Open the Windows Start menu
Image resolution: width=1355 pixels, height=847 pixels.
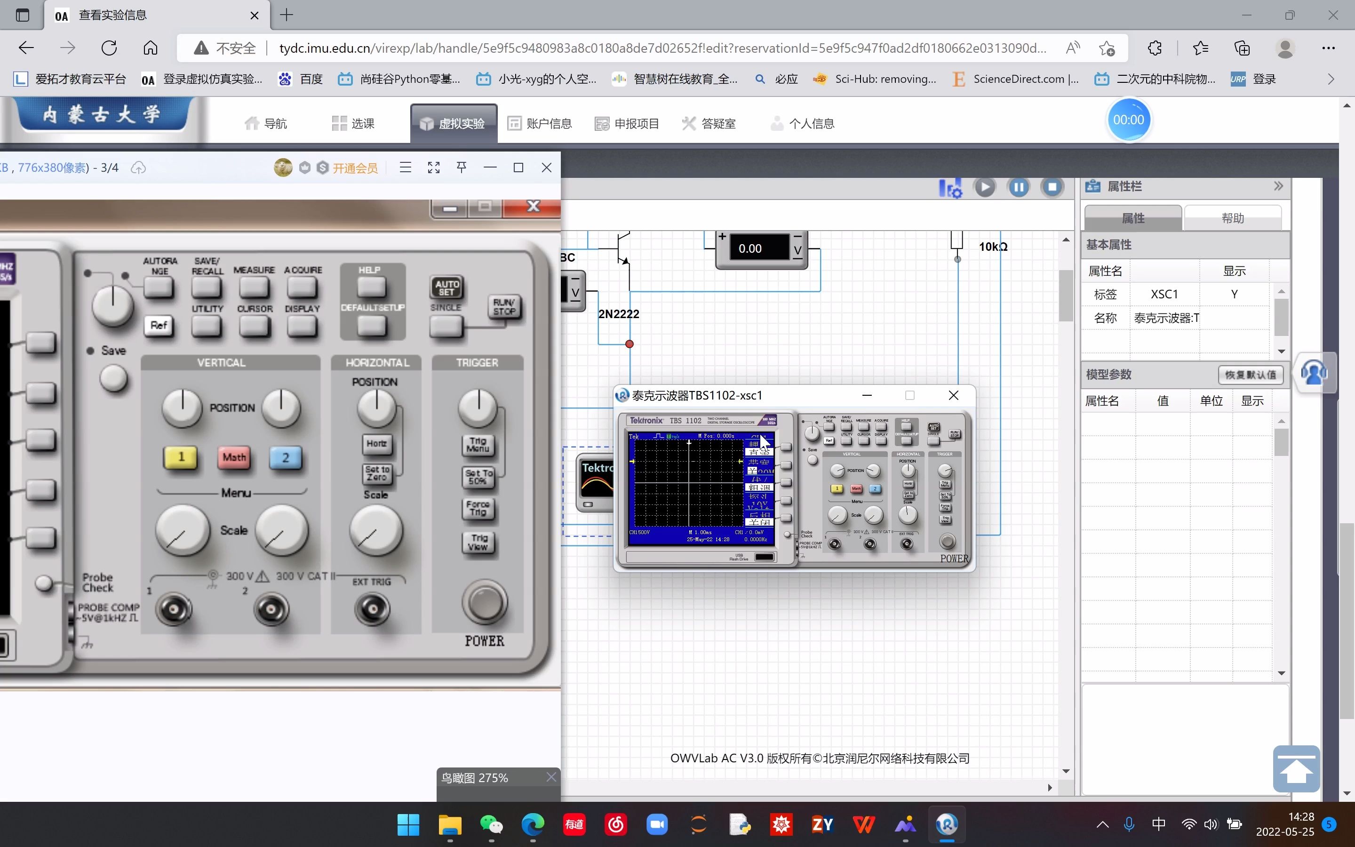pos(408,824)
